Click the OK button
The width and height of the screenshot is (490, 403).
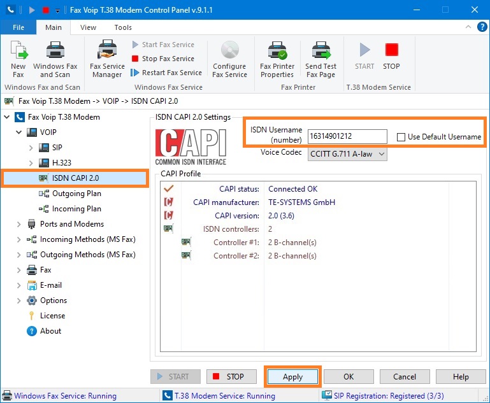coord(349,377)
